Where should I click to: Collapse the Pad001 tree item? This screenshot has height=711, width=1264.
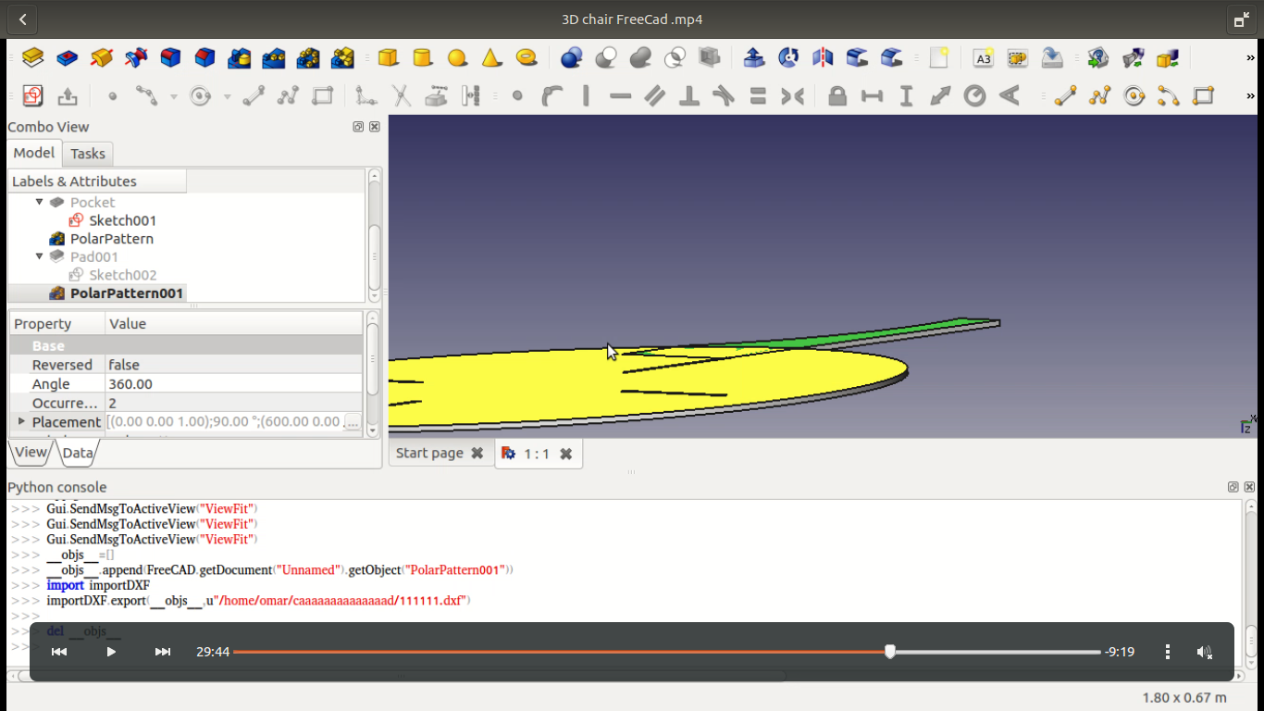[x=40, y=256]
